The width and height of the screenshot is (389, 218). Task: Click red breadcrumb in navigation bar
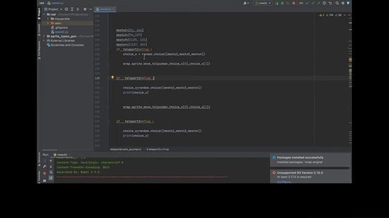coord(42,3)
